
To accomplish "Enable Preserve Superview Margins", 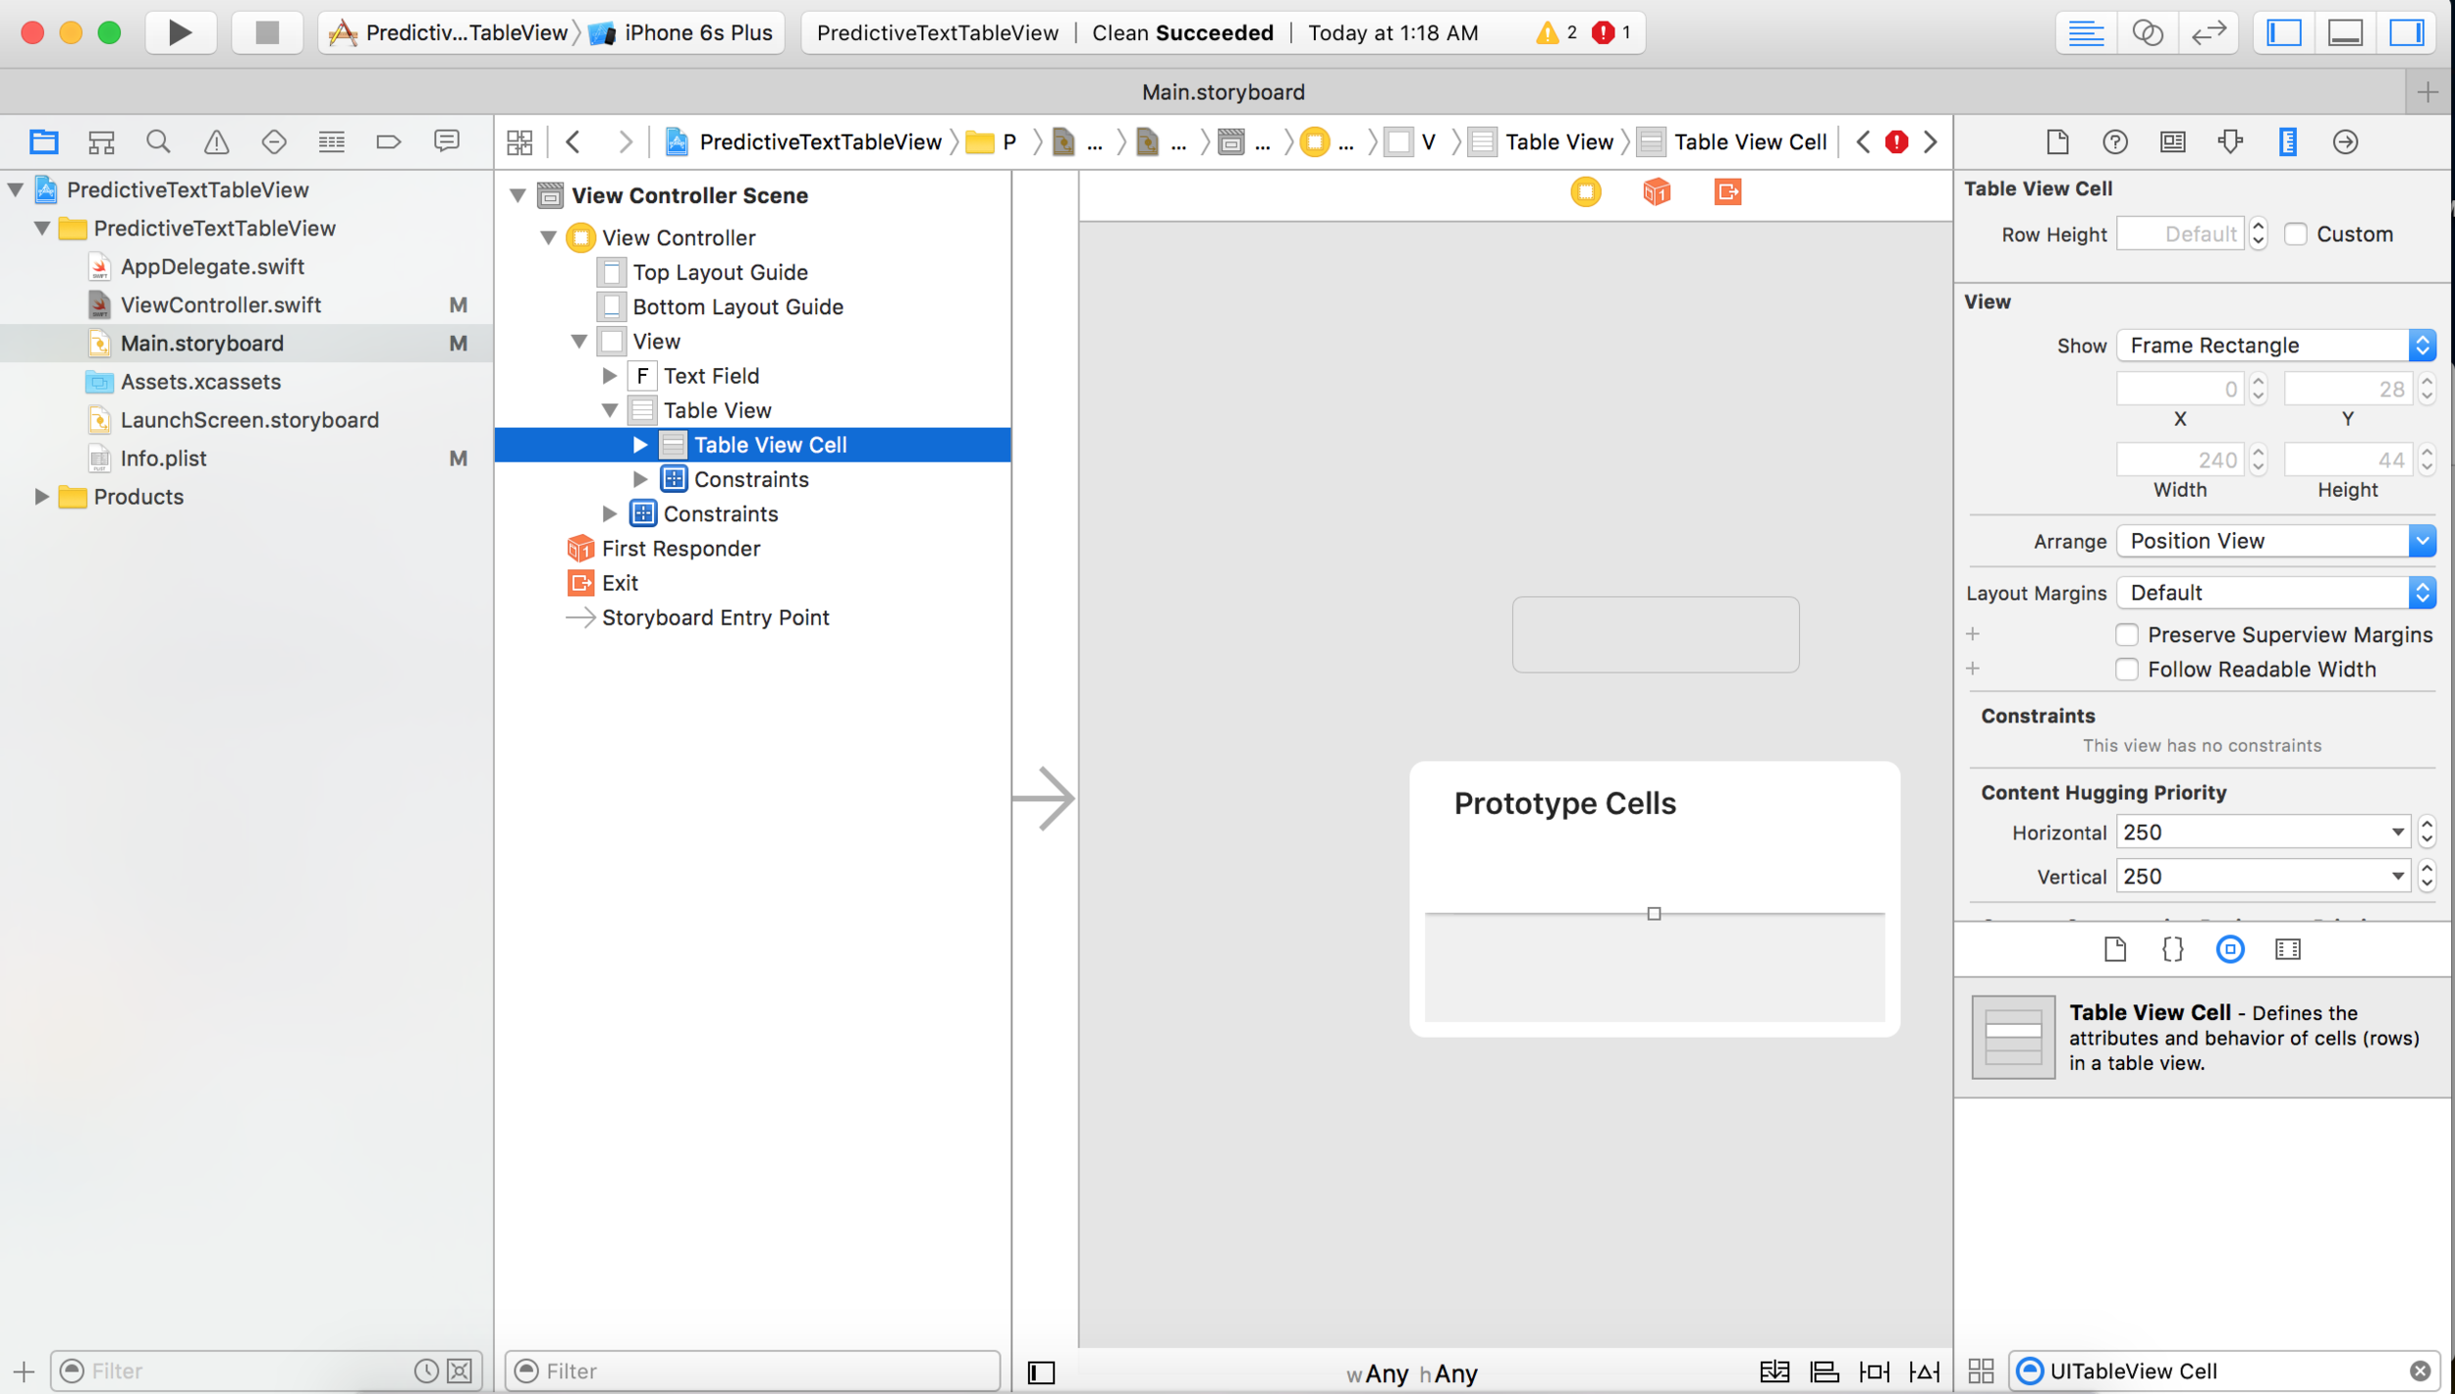I will point(2127,635).
